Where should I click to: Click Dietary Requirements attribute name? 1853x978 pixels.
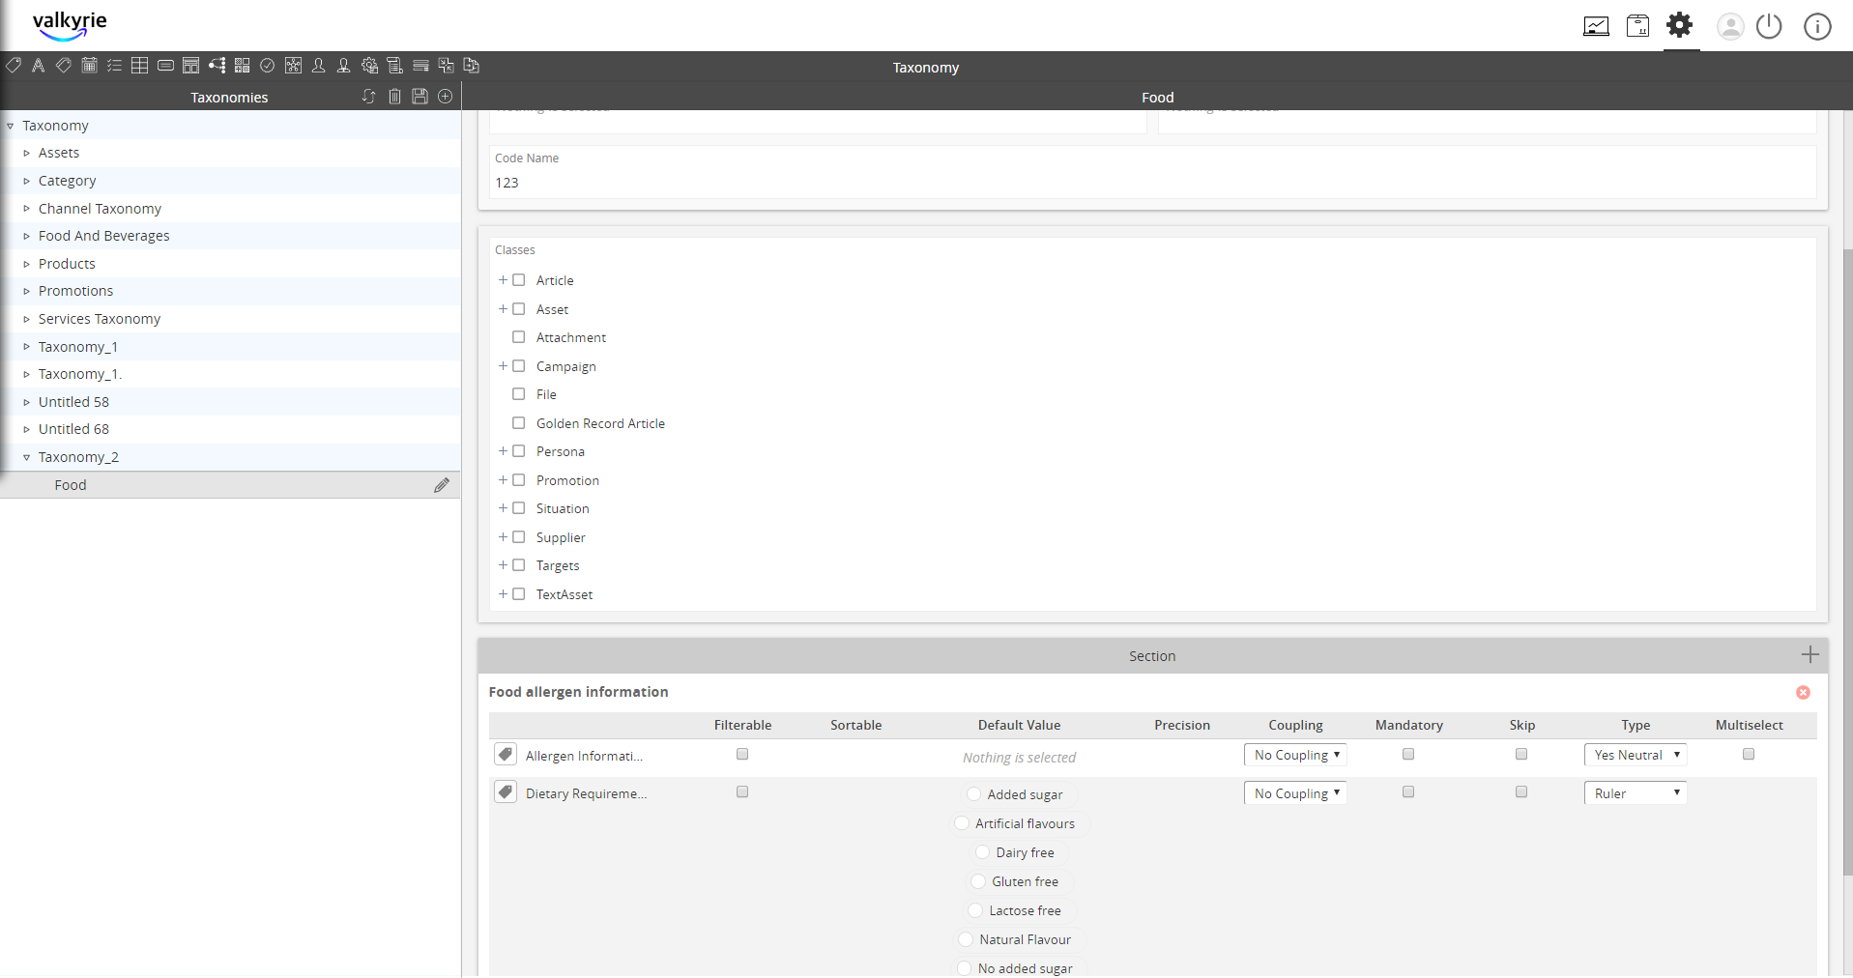586,793
